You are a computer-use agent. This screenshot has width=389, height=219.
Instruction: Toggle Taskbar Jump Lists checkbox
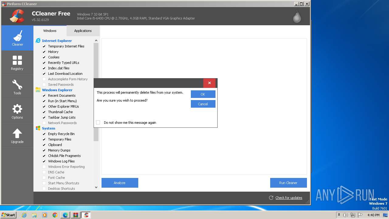[44, 117]
